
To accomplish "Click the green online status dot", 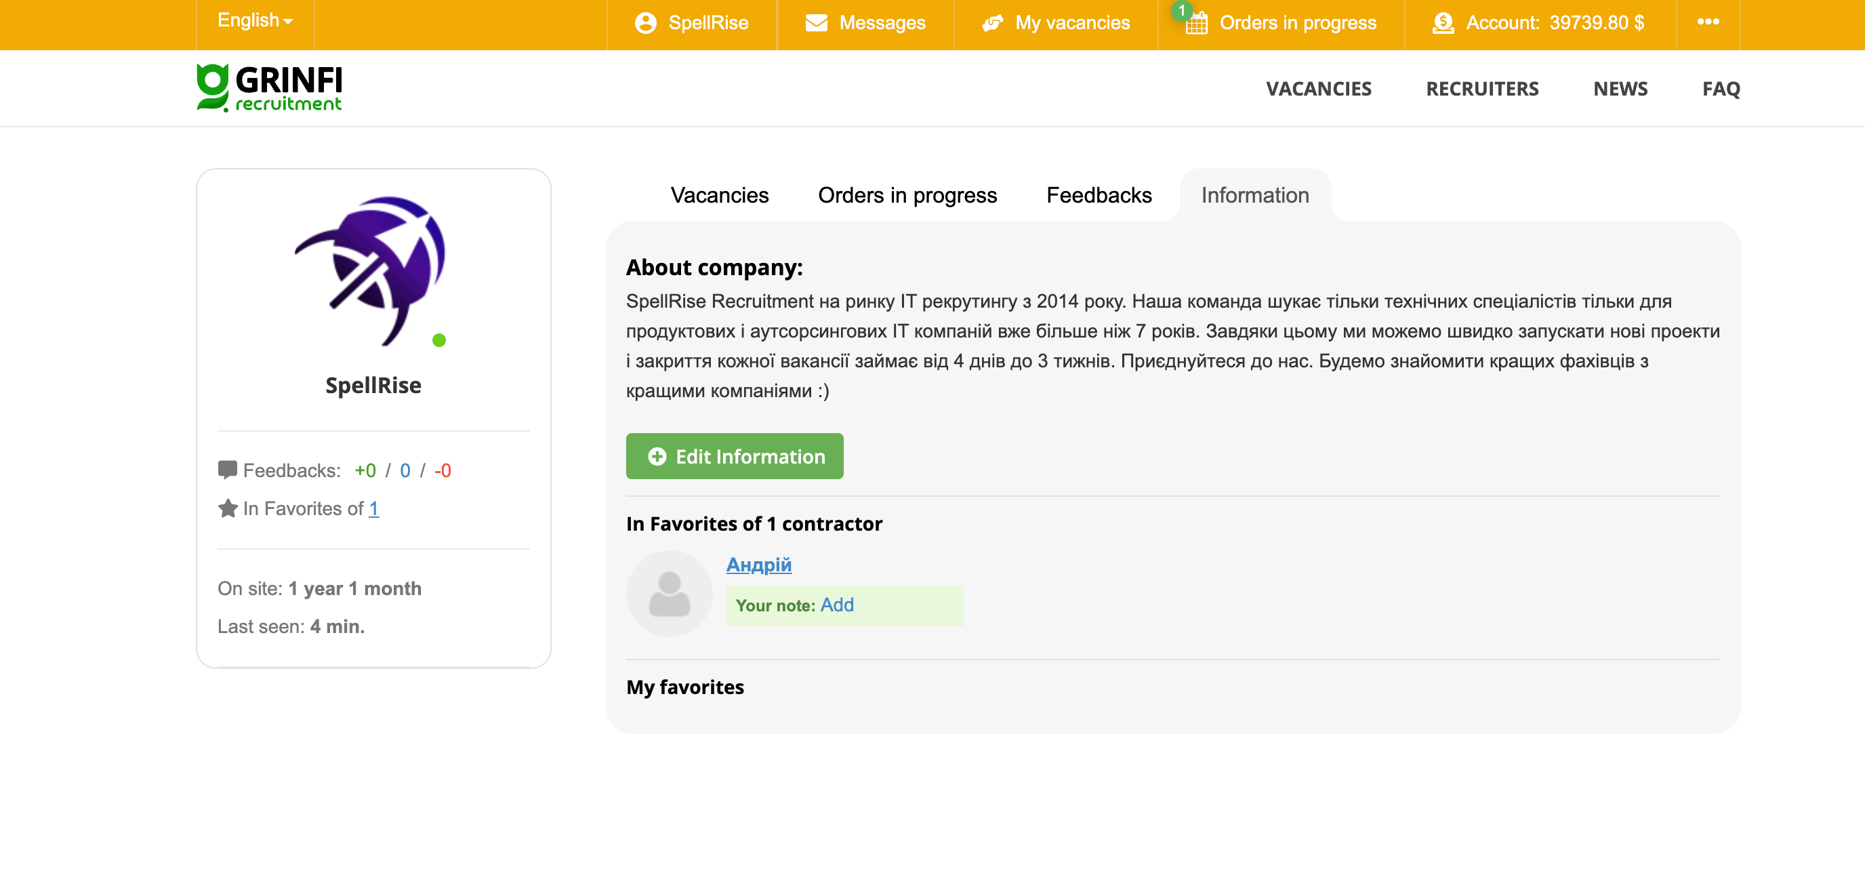I will point(438,340).
